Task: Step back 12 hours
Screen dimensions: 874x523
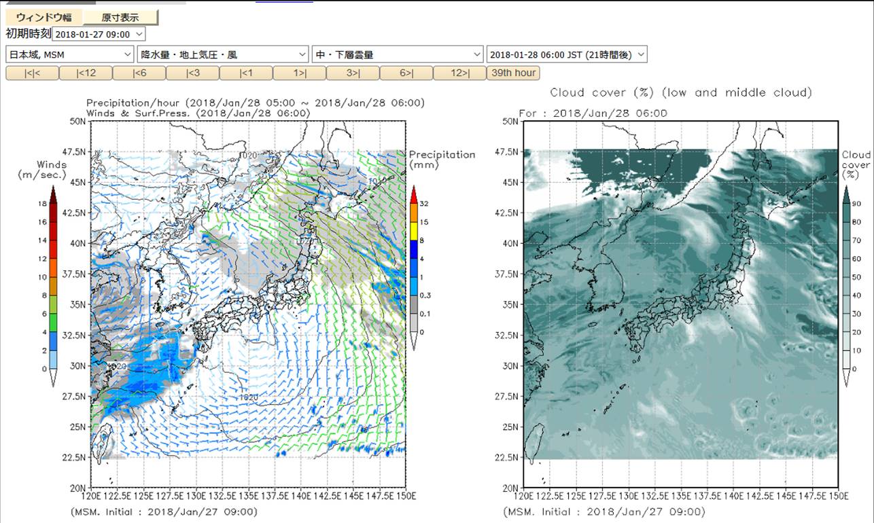Action: [x=86, y=73]
